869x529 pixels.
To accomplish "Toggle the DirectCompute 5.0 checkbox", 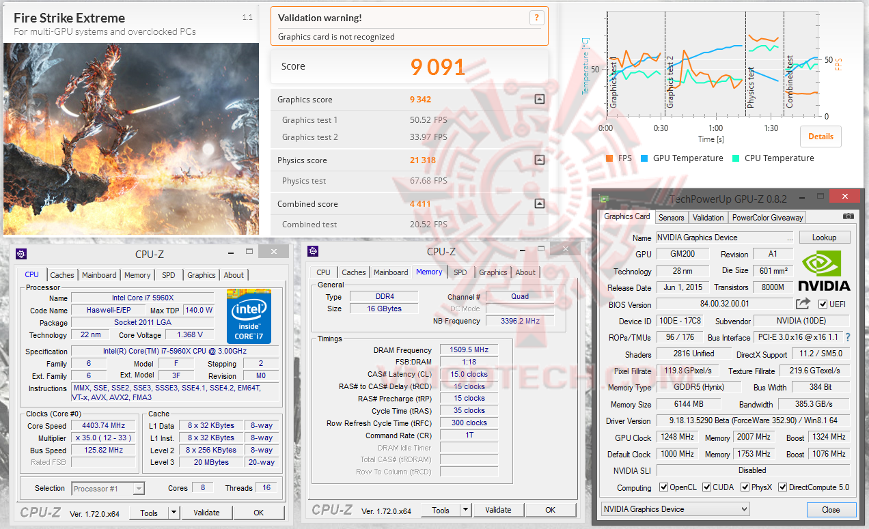I will tap(783, 487).
